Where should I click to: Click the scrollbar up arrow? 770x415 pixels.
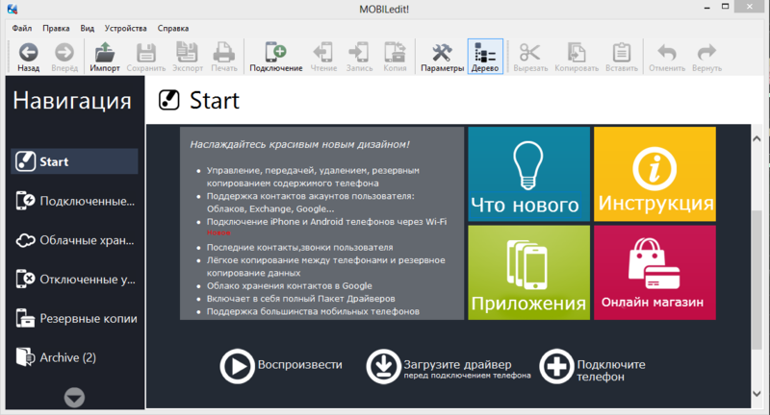pos(757,138)
